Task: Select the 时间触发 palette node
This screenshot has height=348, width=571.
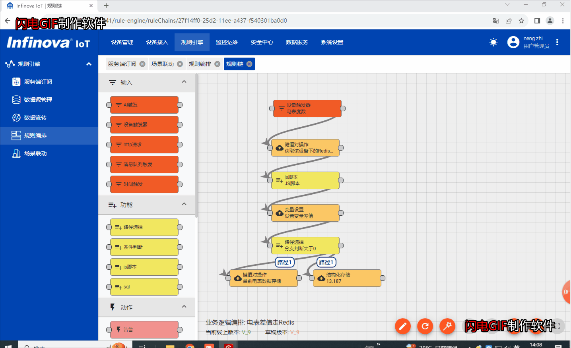Action: [x=144, y=184]
